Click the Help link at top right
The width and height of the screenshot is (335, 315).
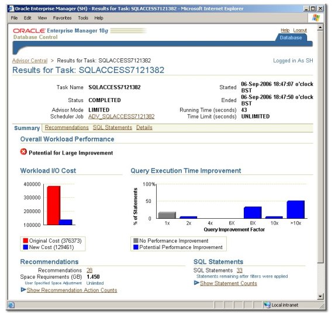click(285, 30)
